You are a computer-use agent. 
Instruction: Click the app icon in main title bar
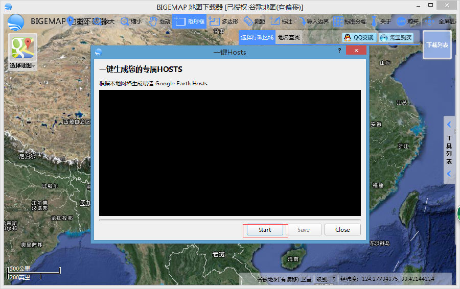8,7
